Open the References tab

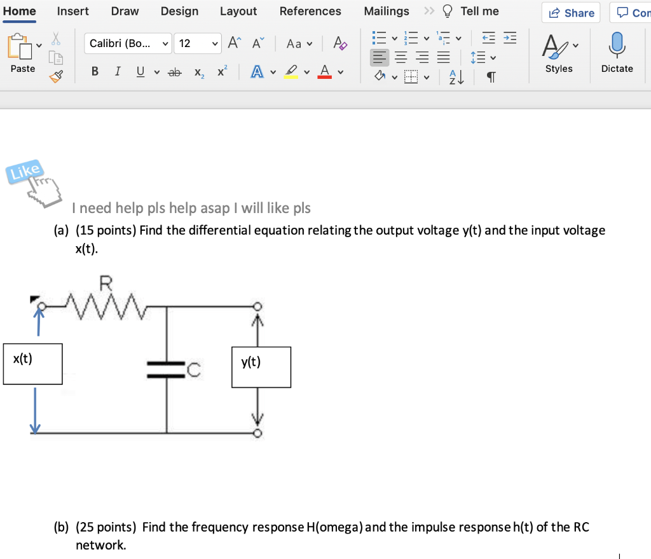[x=310, y=11]
